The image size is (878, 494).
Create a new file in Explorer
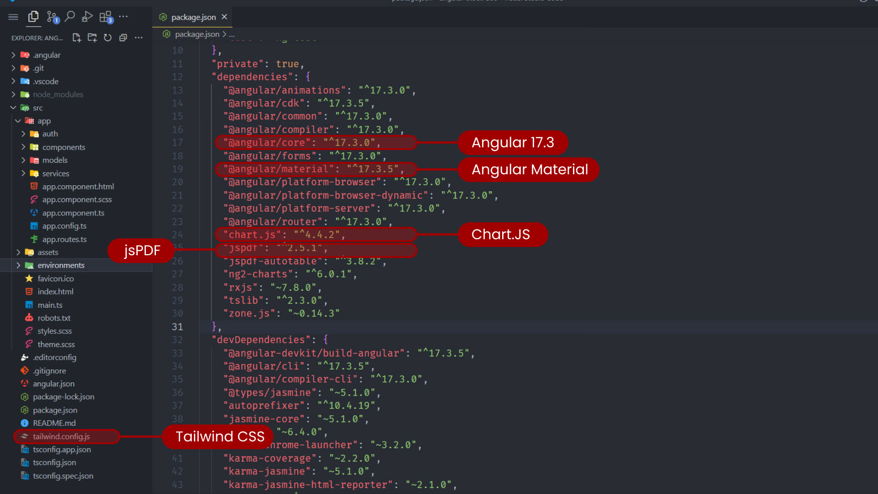point(77,38)
